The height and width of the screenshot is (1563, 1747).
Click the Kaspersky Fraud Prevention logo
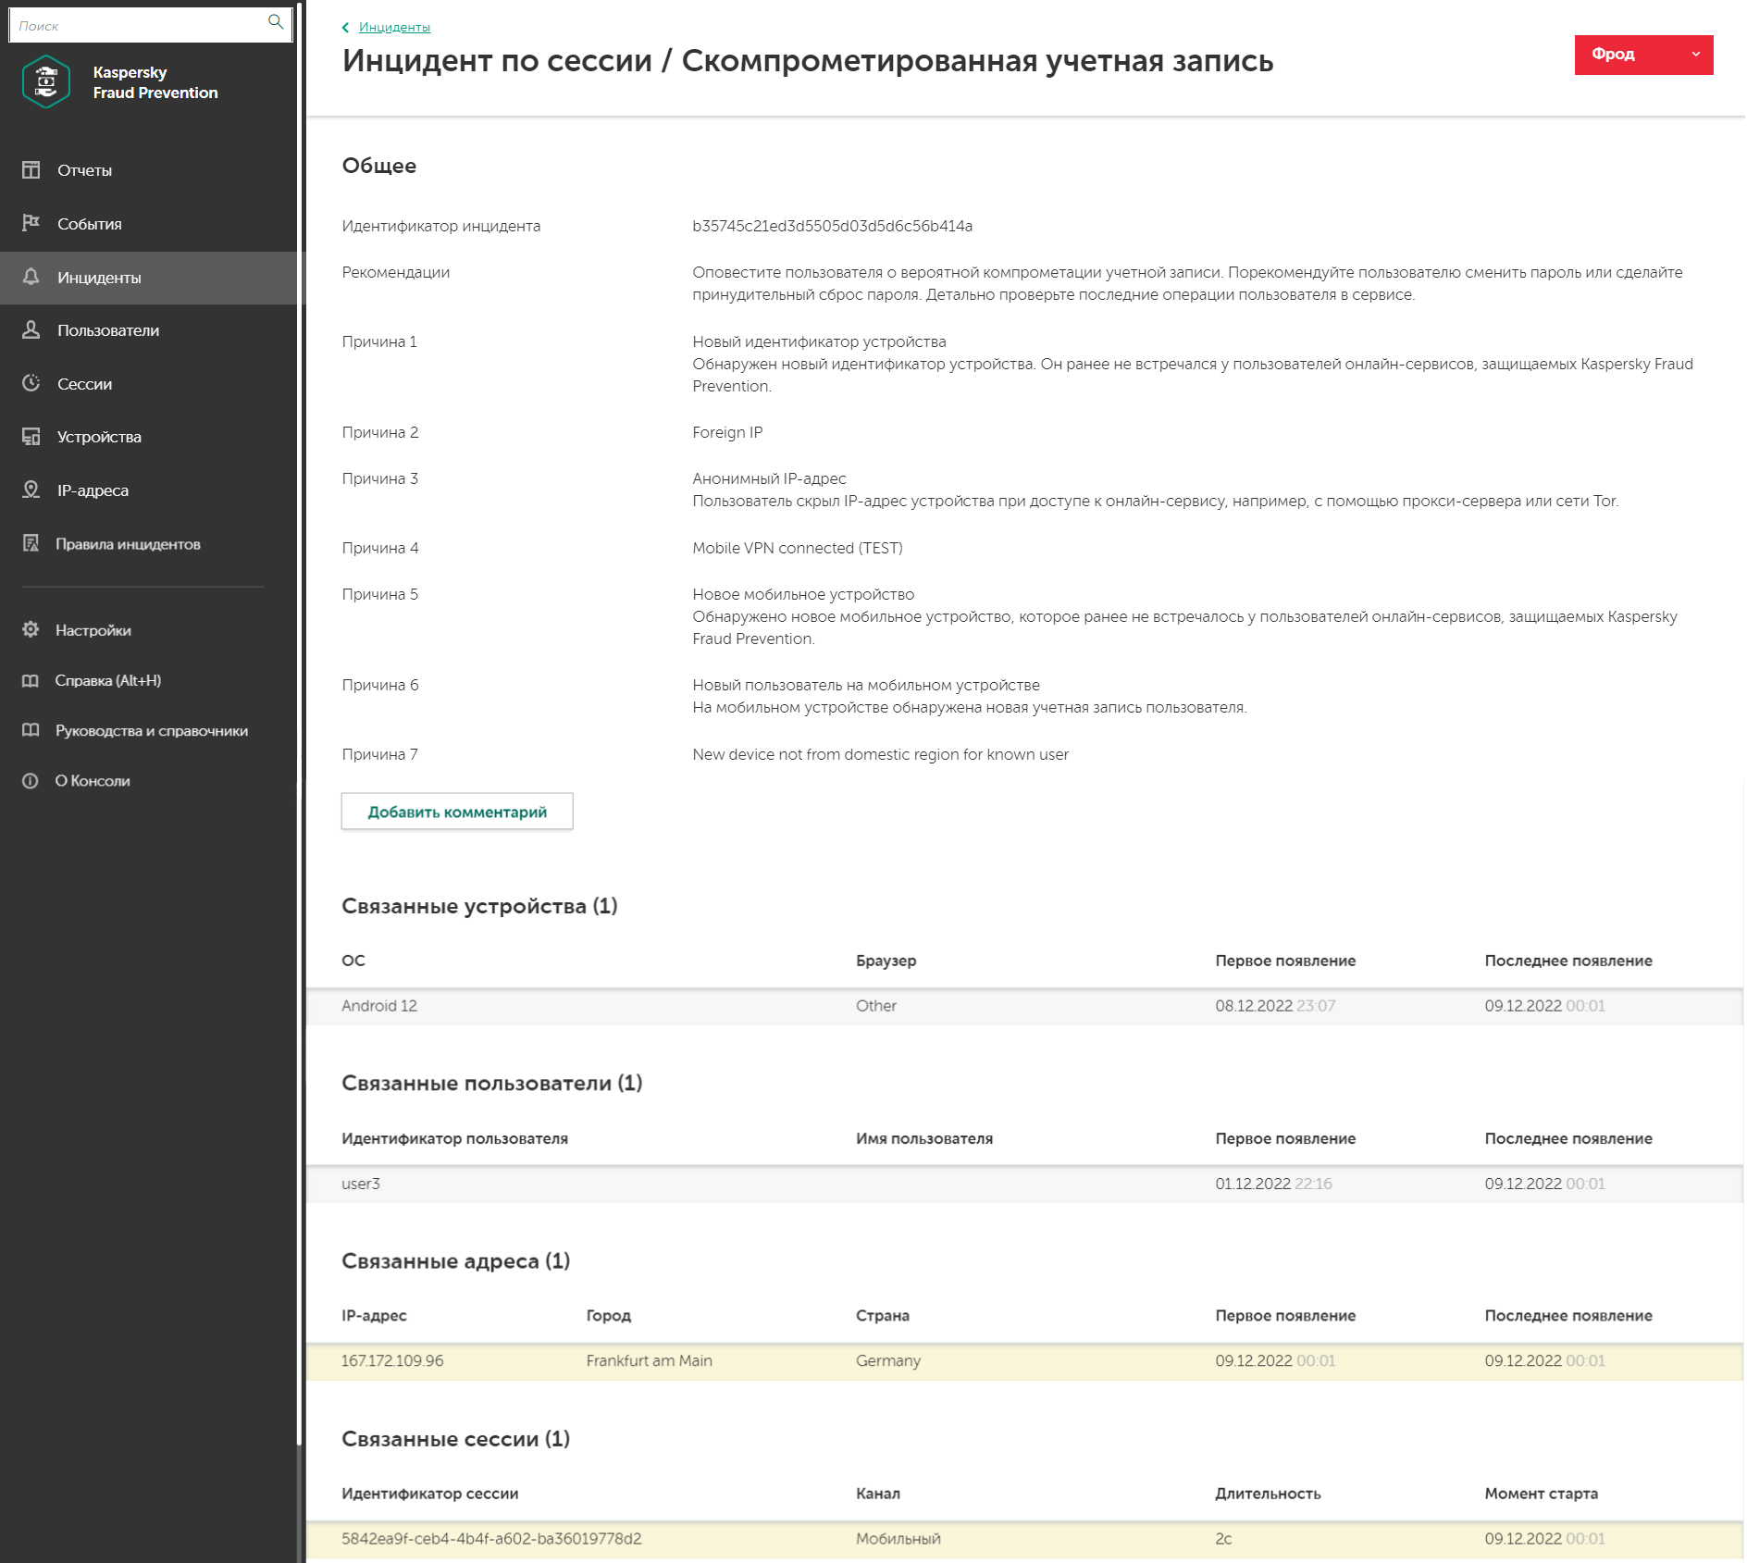coord(46,82)
